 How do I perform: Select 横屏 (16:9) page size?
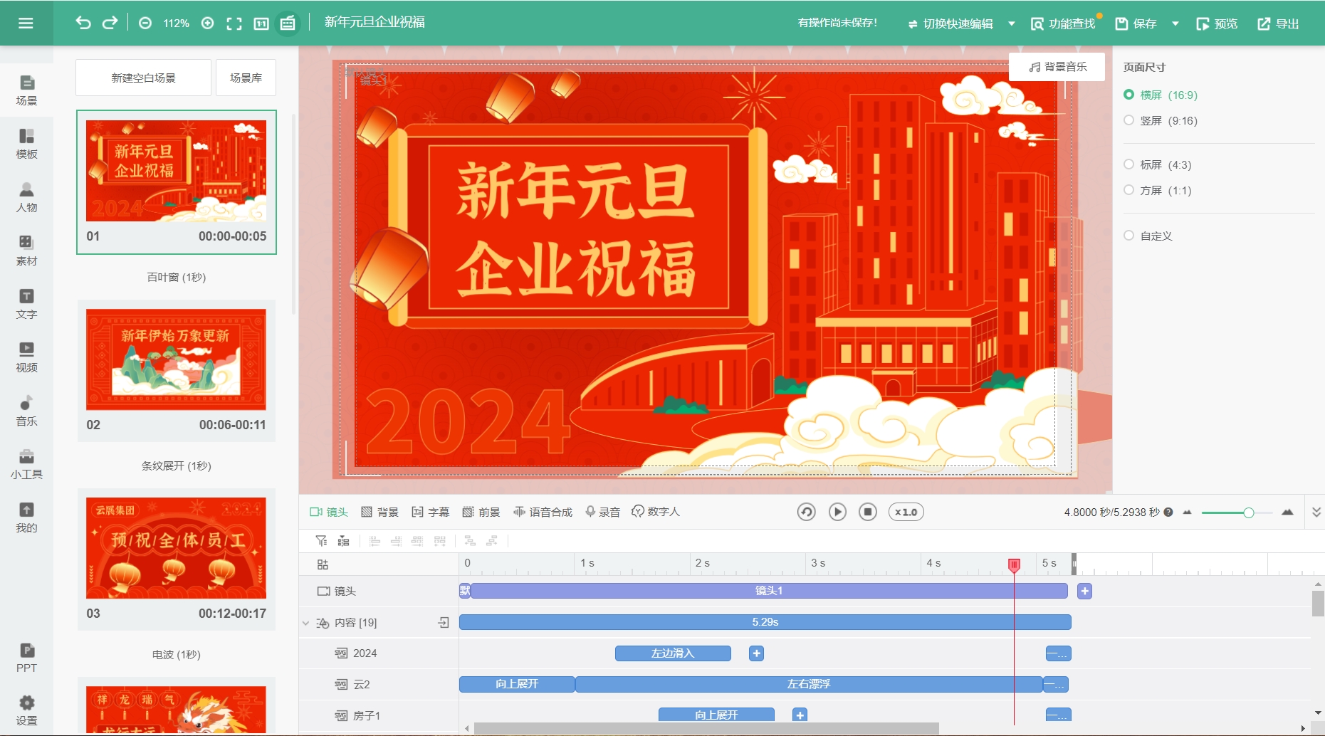(1161, 95)
